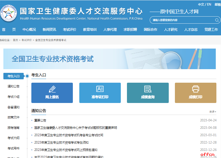The image size is (221, 158).
Task: Click the search magnifier icon
Action: point(217,20)
